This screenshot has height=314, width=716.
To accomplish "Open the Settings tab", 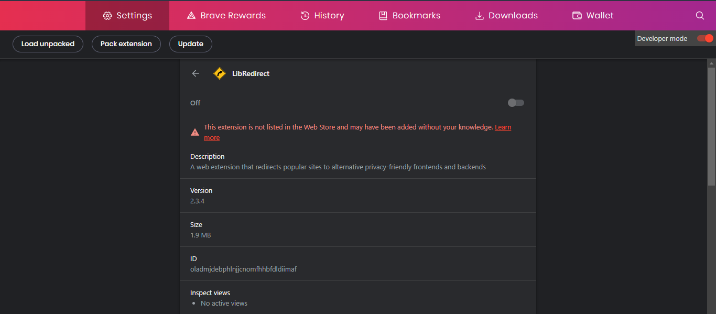I will [127, 16].
